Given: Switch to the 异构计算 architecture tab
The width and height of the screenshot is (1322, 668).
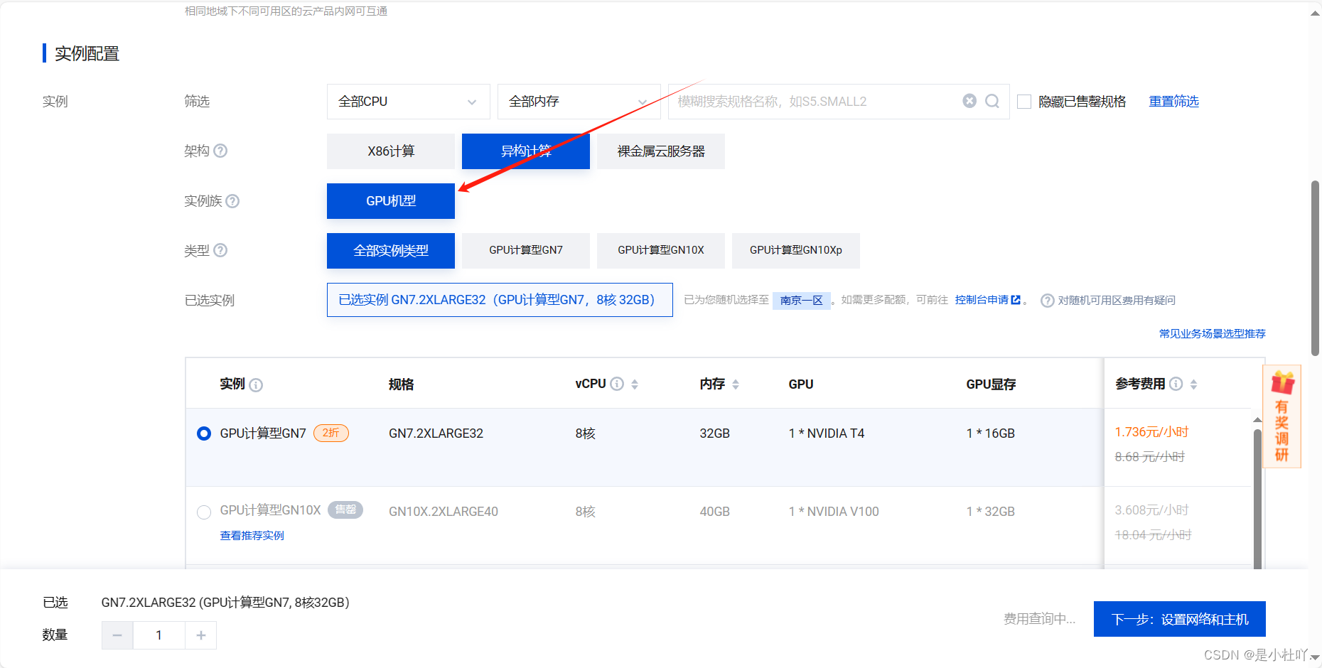Looking at the screenshot, I should 526,151.
